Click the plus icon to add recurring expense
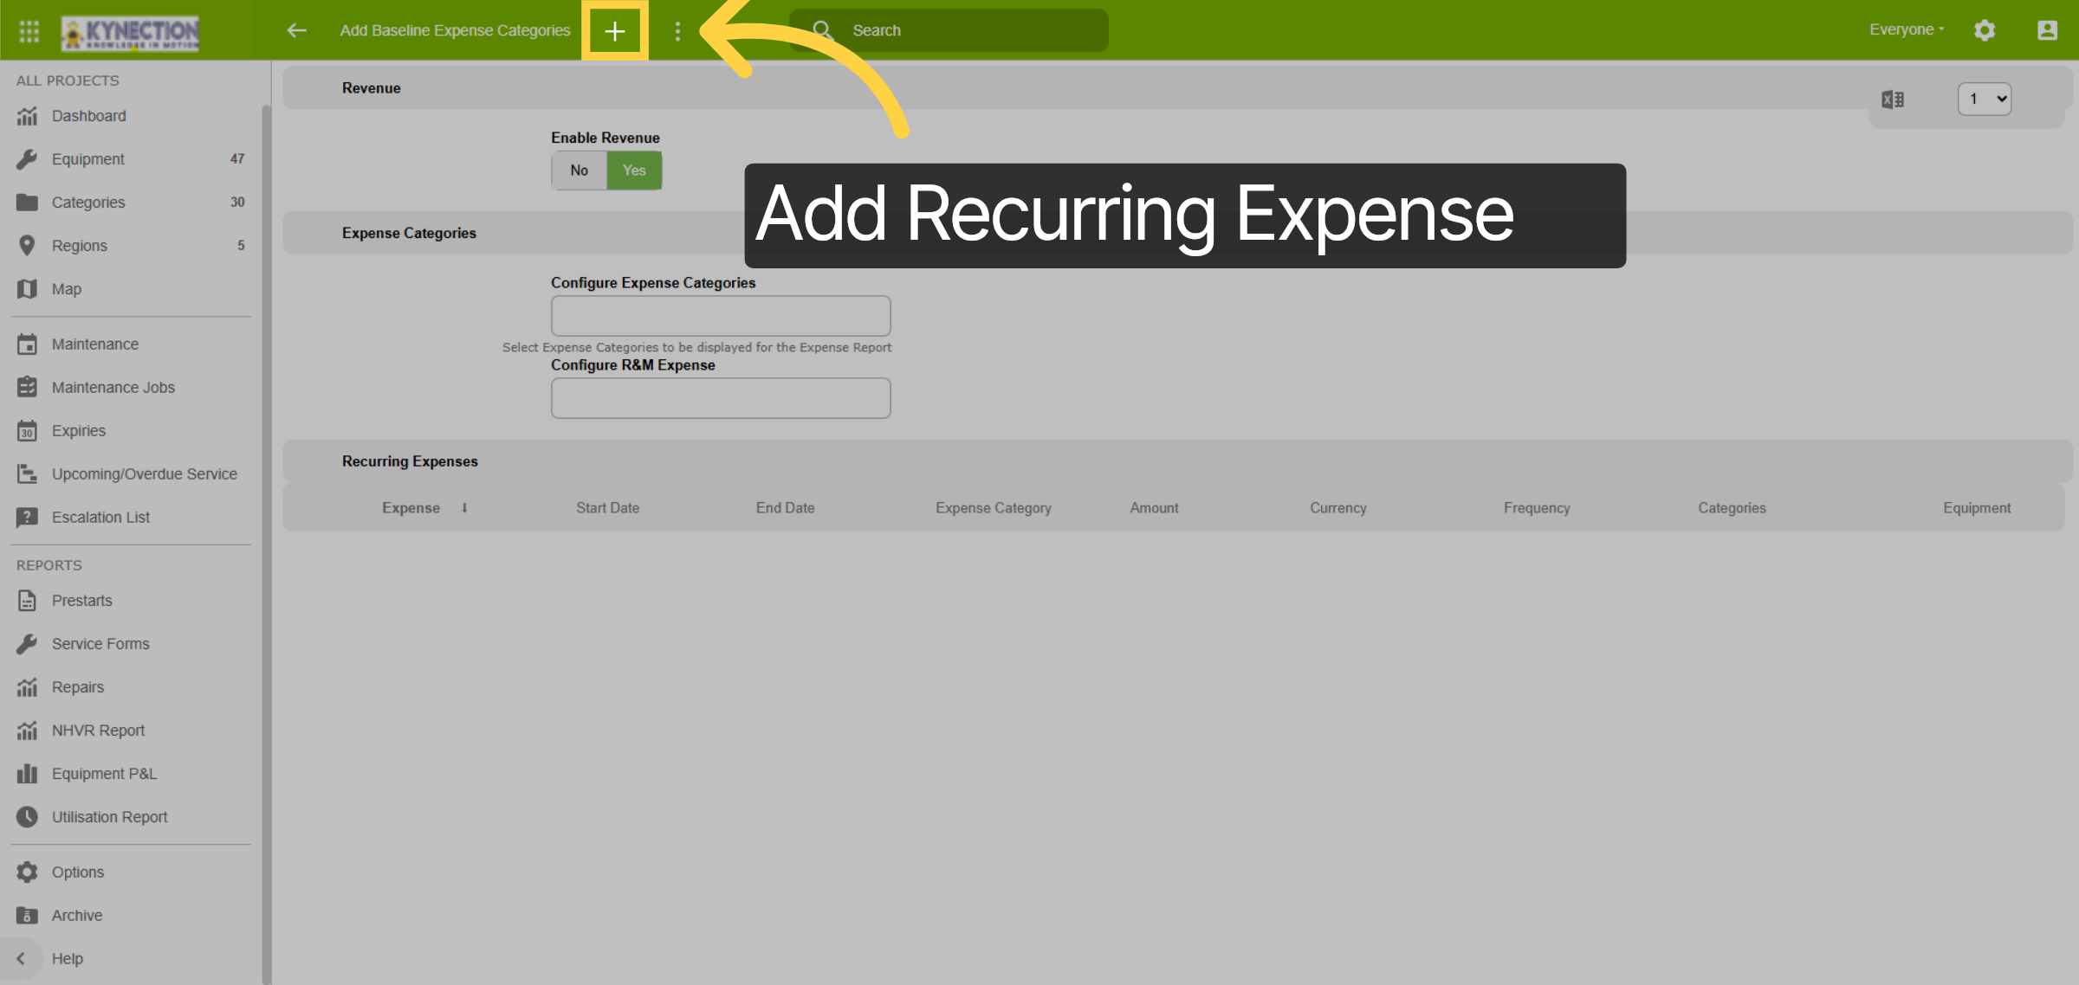The height and width of the screenshot is (985, 2079). click(x=615, y=31)
